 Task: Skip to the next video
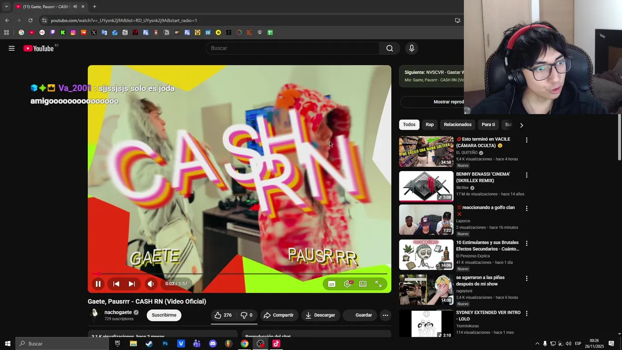132,284
